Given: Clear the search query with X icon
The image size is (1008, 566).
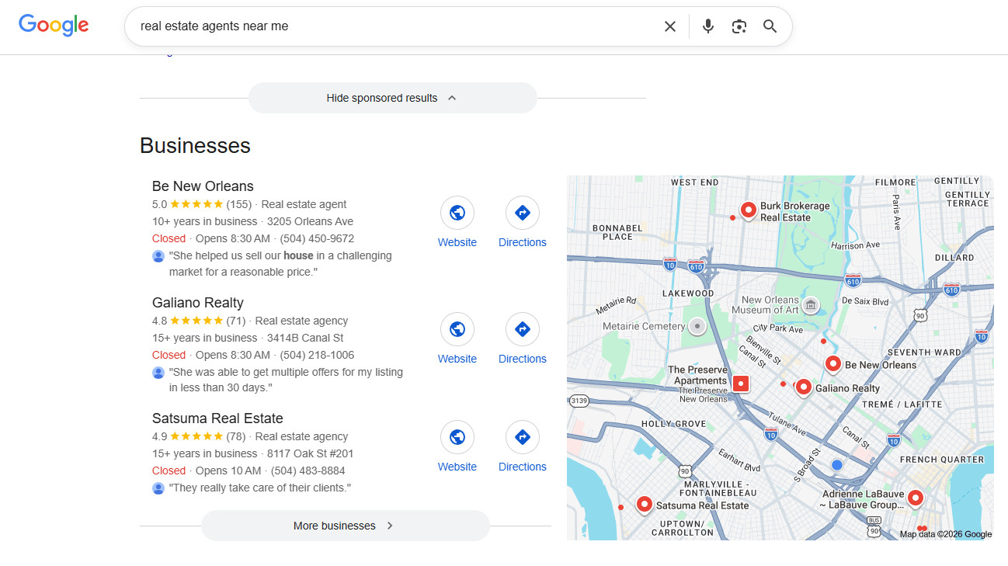Looking at the screenshot, I should pyautogui.click(x=670, y=26).
